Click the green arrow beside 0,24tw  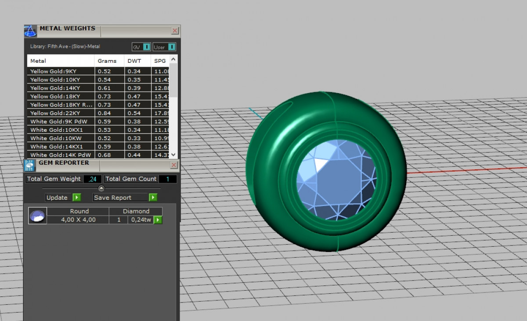pos(158,220)
